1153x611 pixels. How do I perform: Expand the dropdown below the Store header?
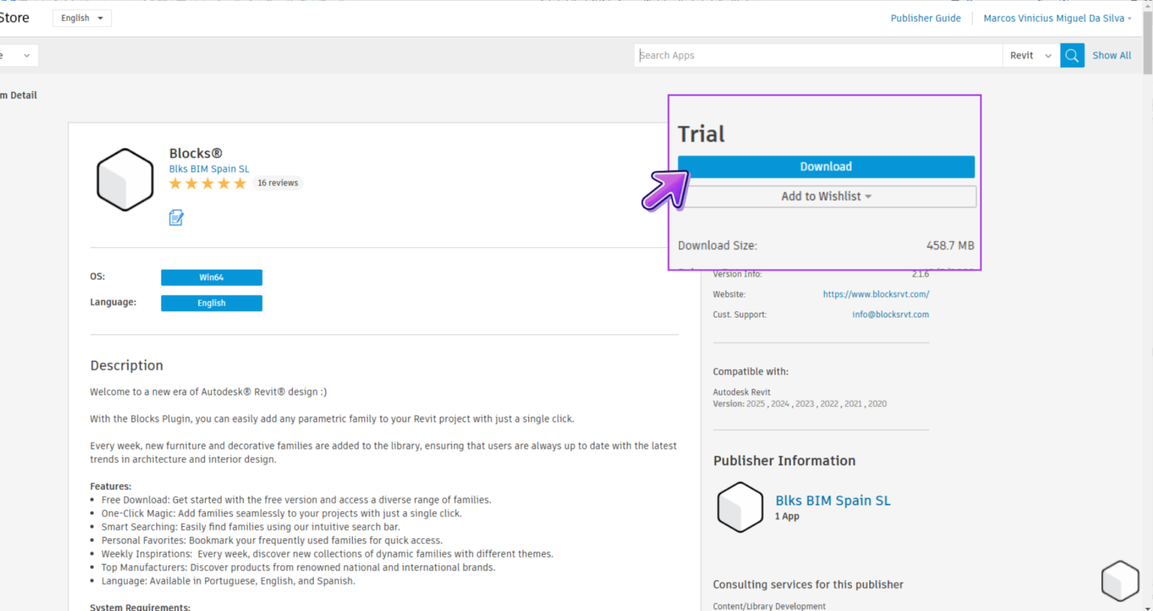[18, 55]
